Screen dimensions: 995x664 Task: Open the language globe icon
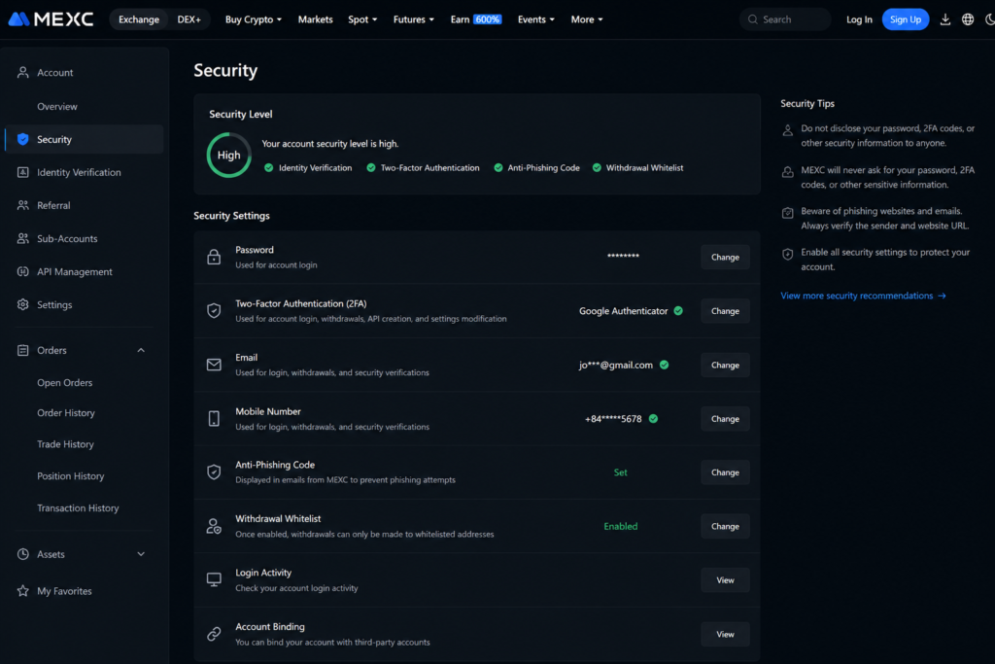[x=968, y=19]
